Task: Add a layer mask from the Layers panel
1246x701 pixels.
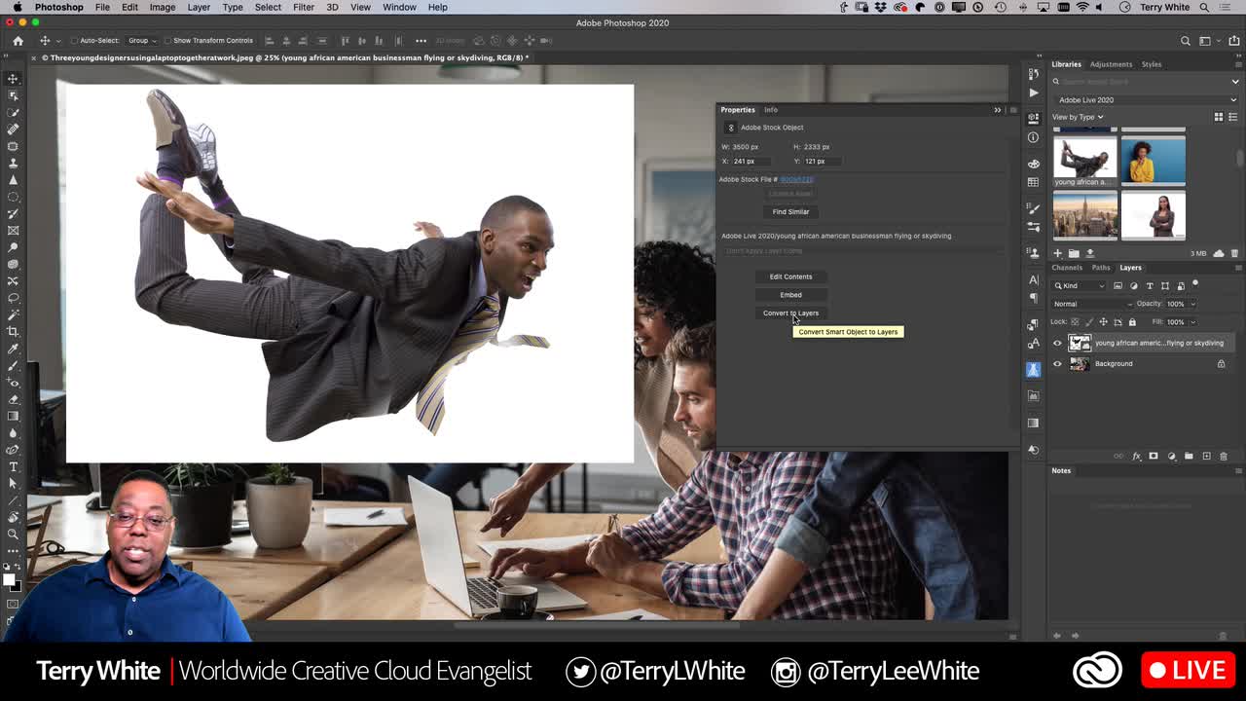Action: point(1154,456)
